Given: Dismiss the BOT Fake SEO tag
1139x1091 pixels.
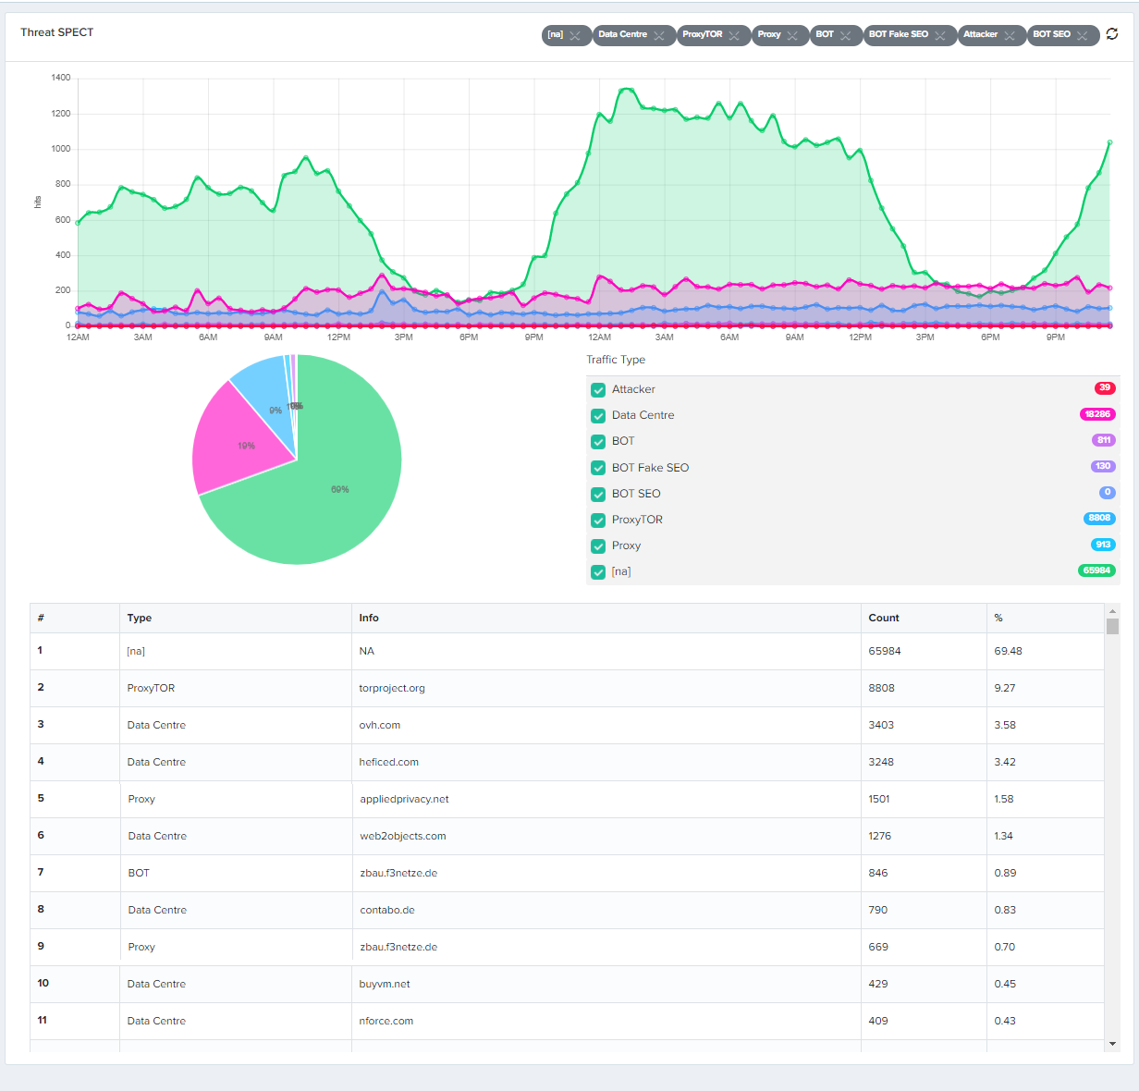Looking at the screenshot, I should (940, 35).
